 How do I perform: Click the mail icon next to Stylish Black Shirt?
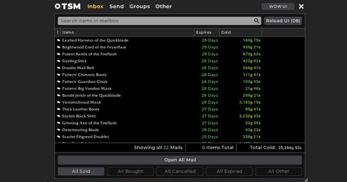tap(58, 116)
